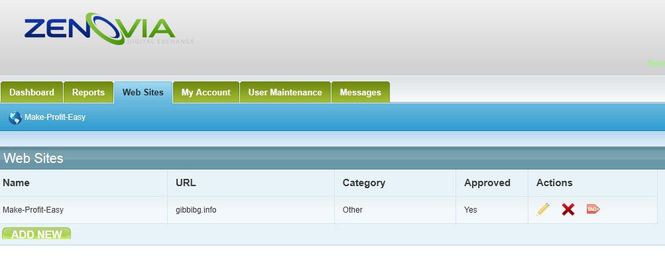Screen dimensions: 665x259
Task: Click the ADD NEW button
Action: point(36,234)
